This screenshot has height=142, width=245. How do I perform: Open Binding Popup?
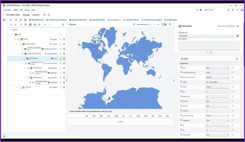click(171, 20)
